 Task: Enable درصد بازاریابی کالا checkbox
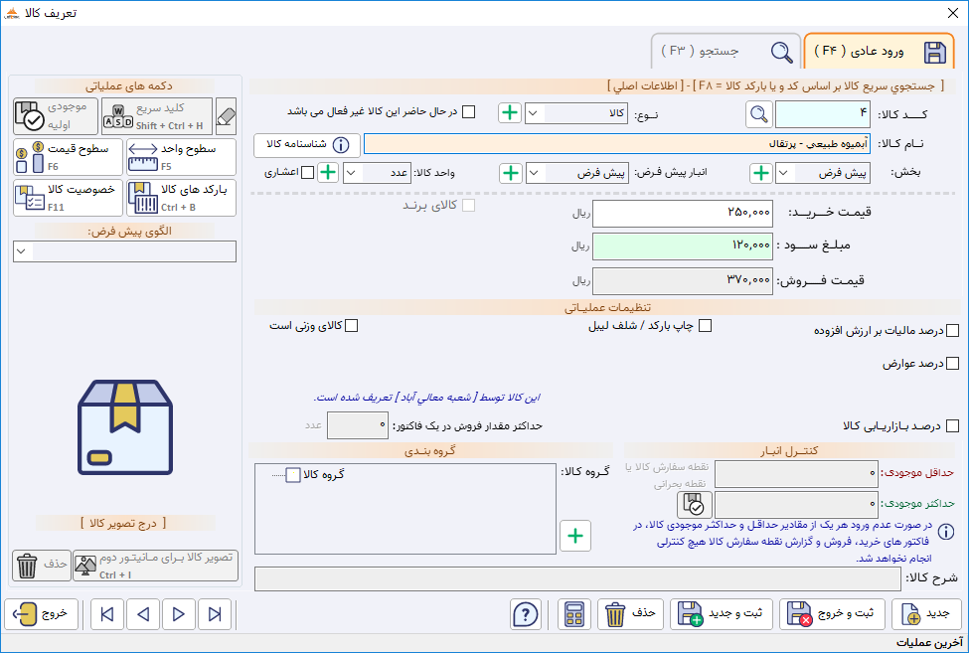click(x=953, y=425)
